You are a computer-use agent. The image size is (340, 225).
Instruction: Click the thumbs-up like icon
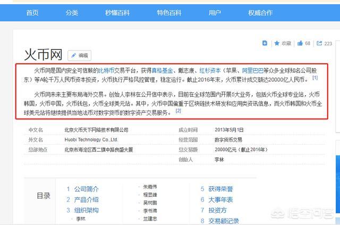[x=300, y=43]
